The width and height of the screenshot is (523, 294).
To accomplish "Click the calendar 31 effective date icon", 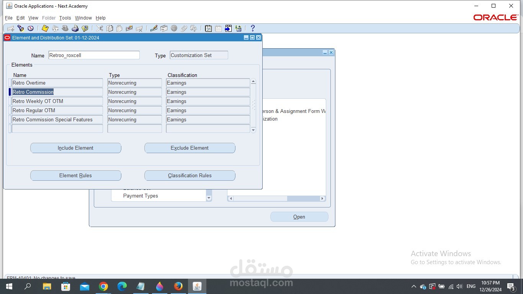I will (x=208, y=28).
